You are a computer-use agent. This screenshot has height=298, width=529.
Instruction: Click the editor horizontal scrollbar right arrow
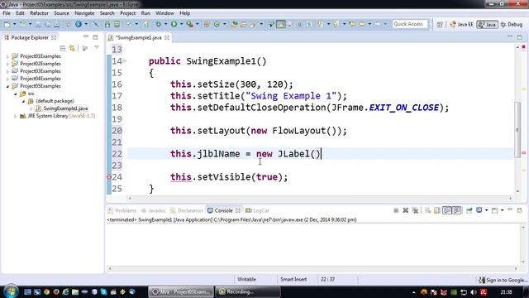pyautogui.click(x=511, y=199)
